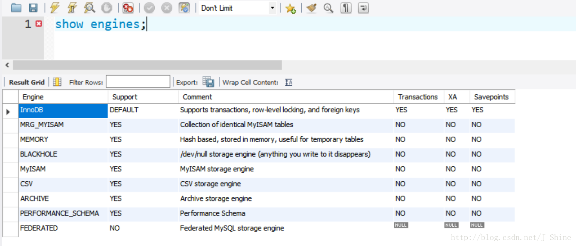Toggle Wrap Cell Content in results

coord(289,82)
